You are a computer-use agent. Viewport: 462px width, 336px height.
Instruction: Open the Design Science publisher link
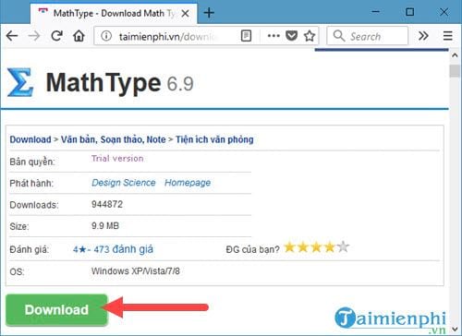pyautogui.click(x=124, y=183)
